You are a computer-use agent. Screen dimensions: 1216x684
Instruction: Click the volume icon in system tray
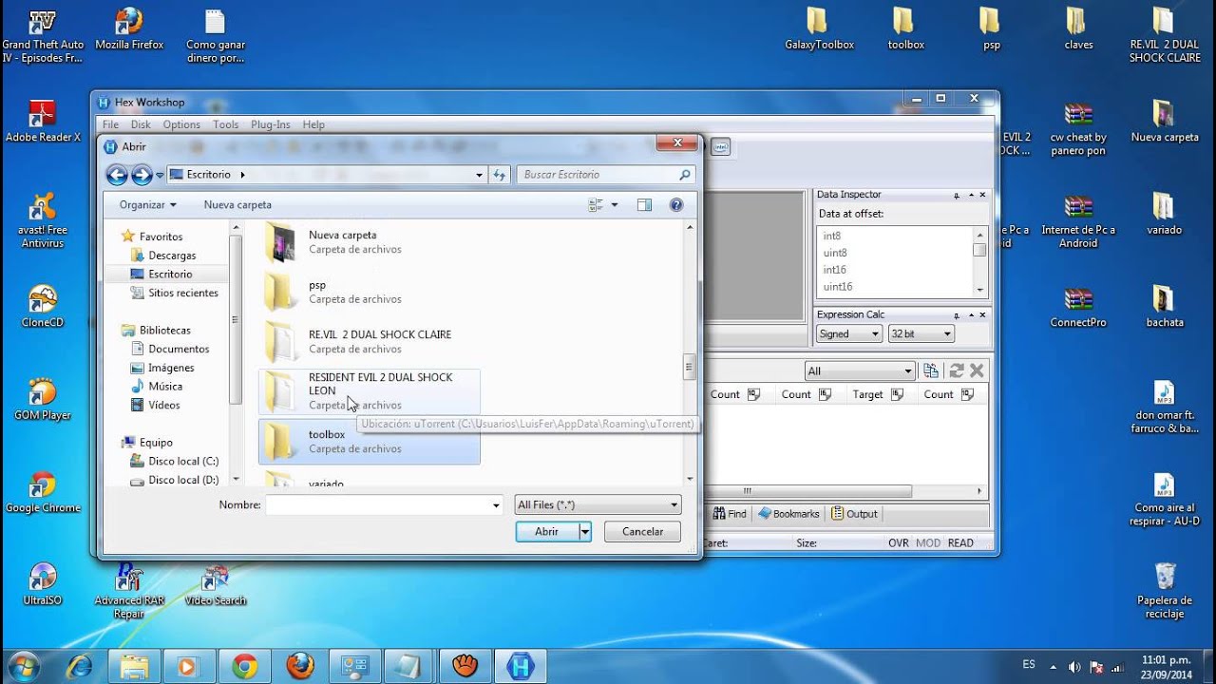point(1074,667)
